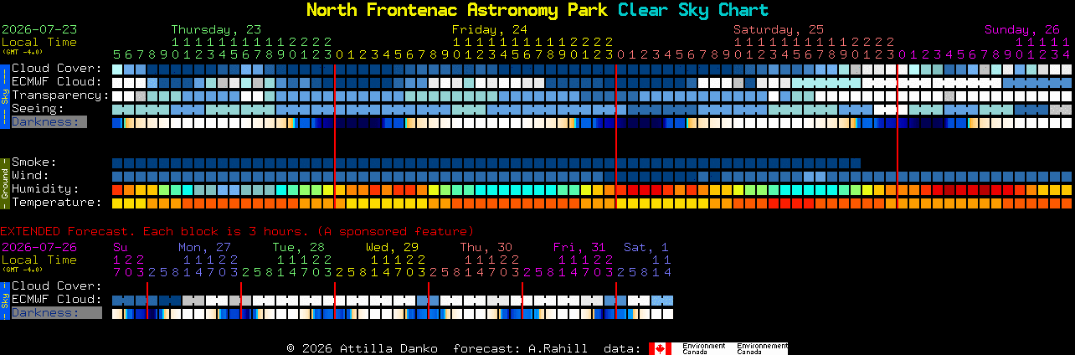Click the Humidity row label
Viewport: 1075px width, 355px height.
point(45,188)
